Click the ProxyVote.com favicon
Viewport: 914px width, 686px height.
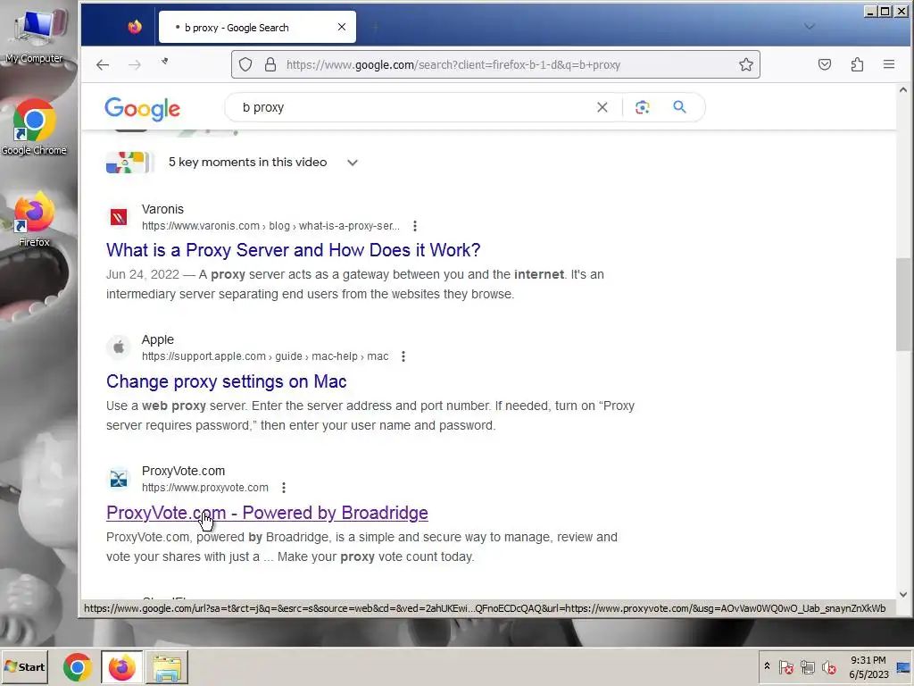pos(119,479)
